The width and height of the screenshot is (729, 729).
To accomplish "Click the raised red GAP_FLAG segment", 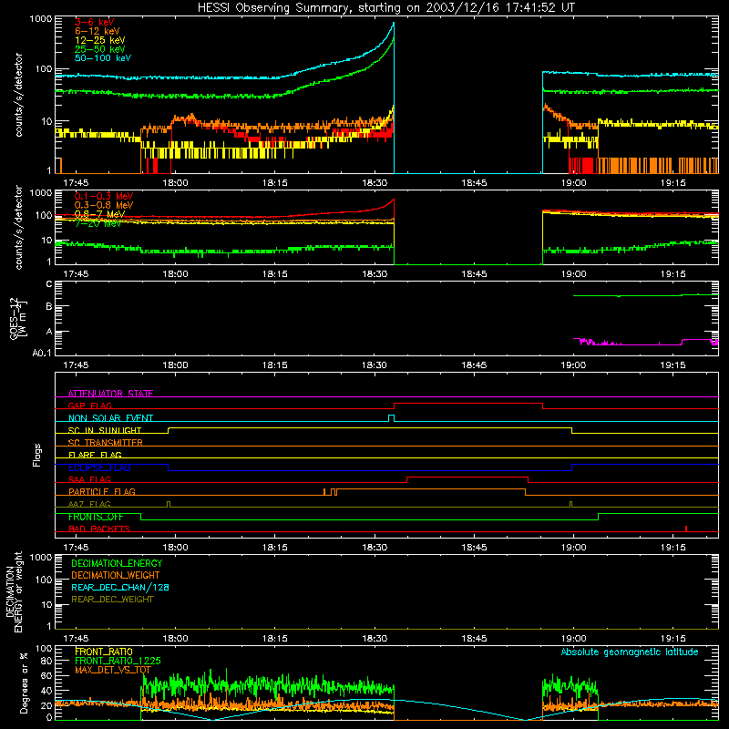I will (x=468, y=403).
